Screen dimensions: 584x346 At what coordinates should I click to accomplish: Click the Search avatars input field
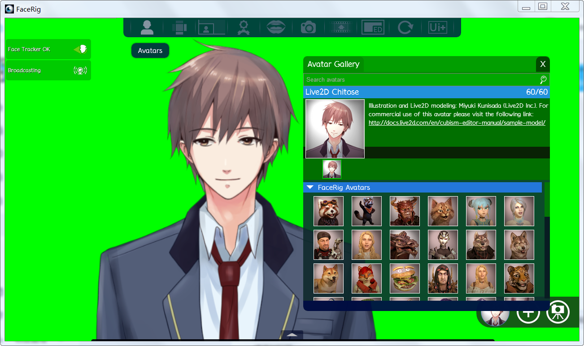point(422,80)
